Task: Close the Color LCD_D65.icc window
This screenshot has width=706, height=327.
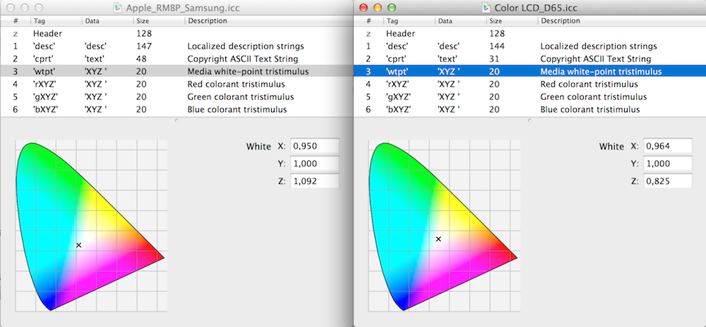Action: click(x=364, y=8)
